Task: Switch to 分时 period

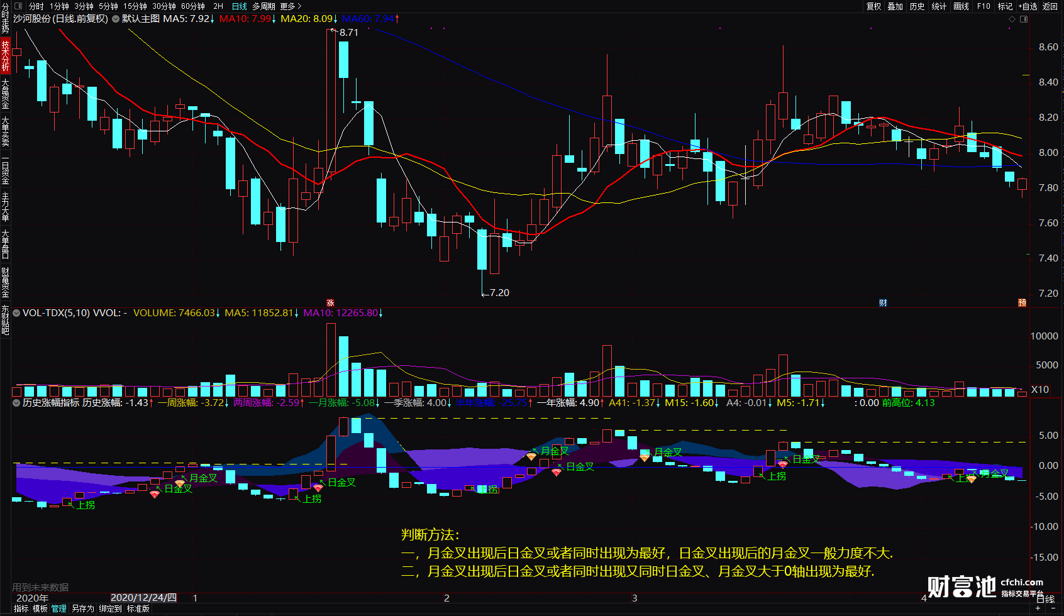Action: point(36,6)
